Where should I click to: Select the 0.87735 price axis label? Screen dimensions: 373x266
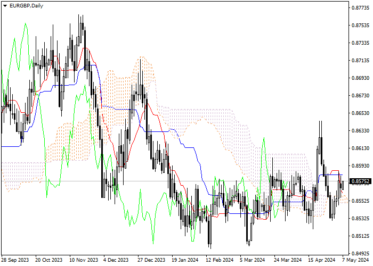coord(361,8)
